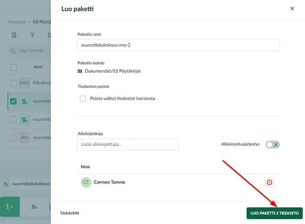Image resolution: width=305 pixels, height=224 pixels.
Task: Click LUO PAKETTI 1 TIEDOSTO button
Action: click(x=274, y=213)
